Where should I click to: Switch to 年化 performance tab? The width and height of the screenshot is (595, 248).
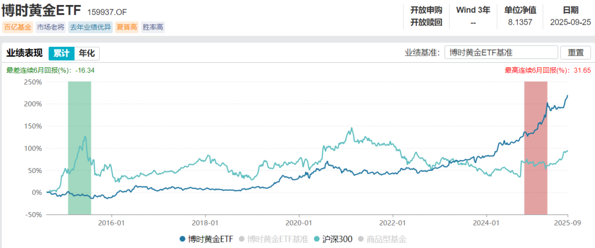click(x=87, y=53)
